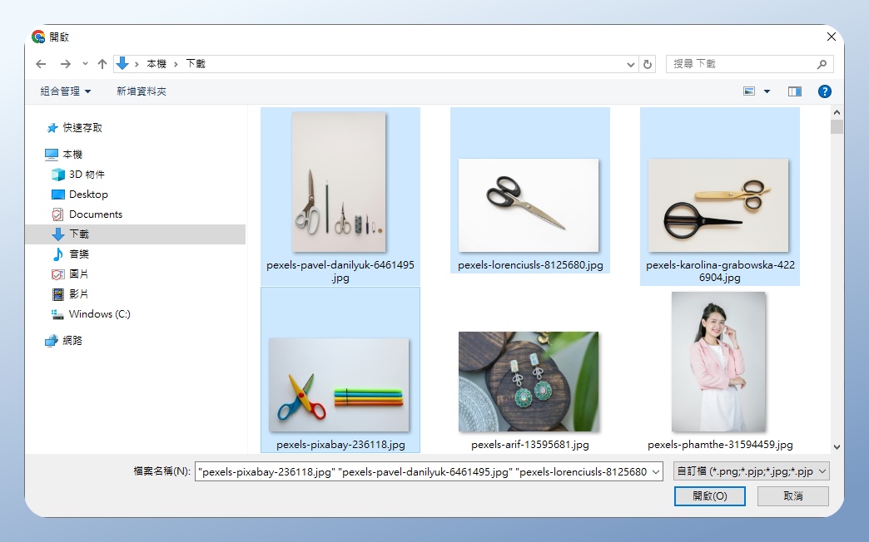Expand the file name history dropdown
Screen dimensions: 869x542
656,471
